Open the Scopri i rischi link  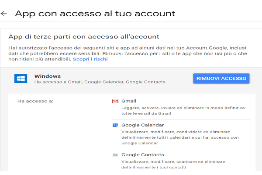90,59
